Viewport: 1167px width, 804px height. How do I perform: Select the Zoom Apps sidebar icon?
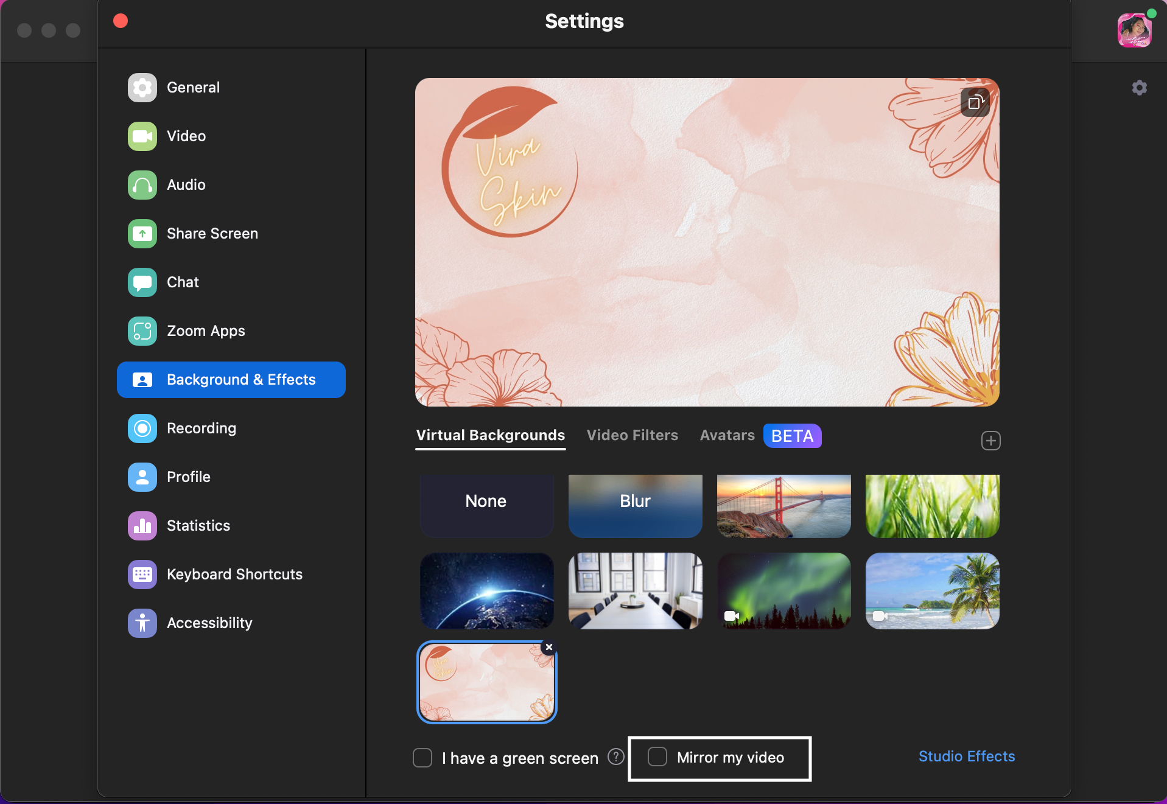click(142, 331)
